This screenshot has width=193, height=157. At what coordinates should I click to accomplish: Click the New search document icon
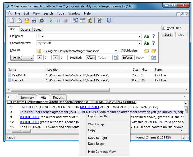pyautogui.click(x=12, y=20)
